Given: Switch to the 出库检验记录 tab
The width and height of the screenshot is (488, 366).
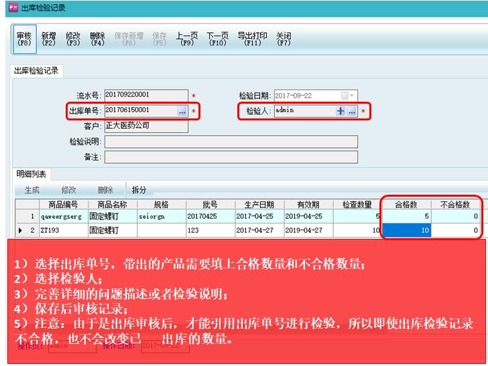Looking at the screenshot, I should (x=37, y=71).
